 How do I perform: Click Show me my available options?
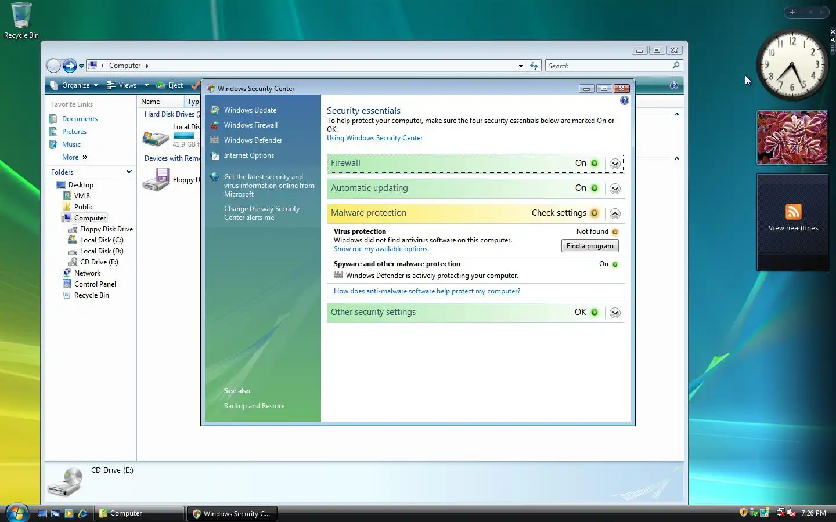381,249
